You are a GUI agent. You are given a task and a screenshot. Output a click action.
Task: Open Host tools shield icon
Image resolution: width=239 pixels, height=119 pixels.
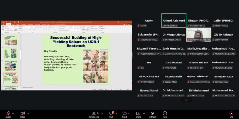152,113
